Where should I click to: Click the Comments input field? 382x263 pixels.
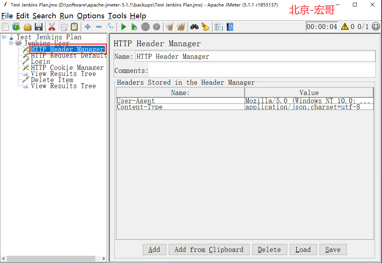262,70
